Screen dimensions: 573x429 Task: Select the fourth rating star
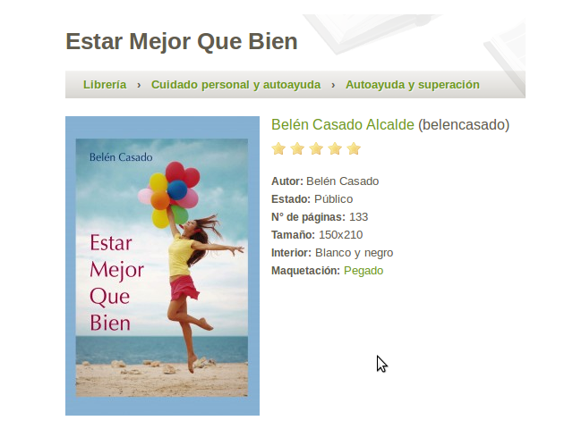click(x=335, y=149)
